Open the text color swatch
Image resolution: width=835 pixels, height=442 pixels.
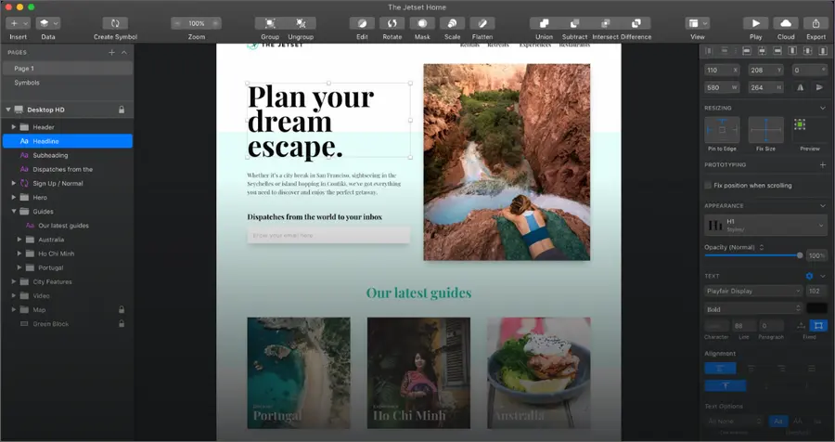[x=816, y=308]
